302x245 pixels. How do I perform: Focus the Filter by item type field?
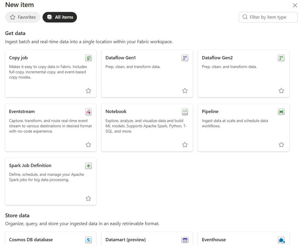click(x=272, y=17)
